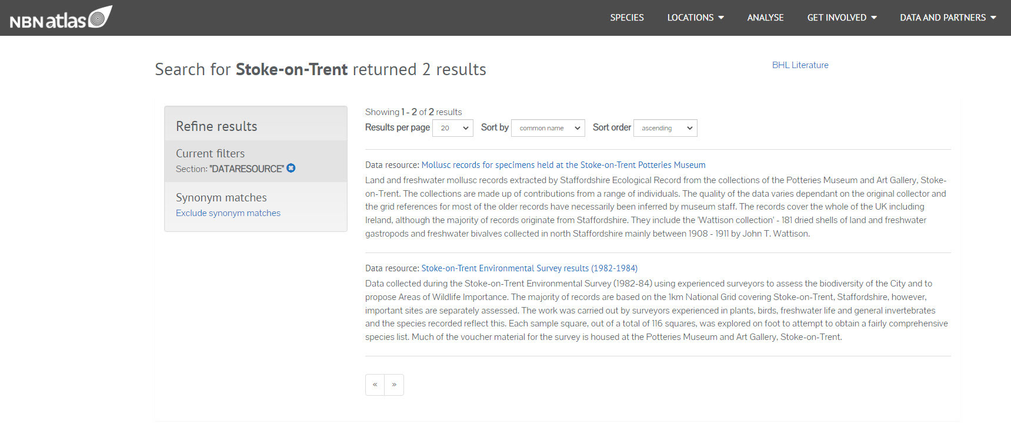This screenshot has width=1011, height=438.
Task: Go to previous results page
Action: pyautogui.click(x=375, y=385)
